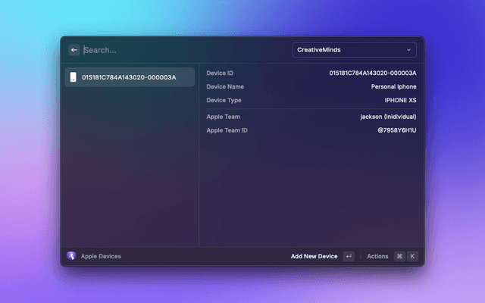Click the jackson (Individual) team value

pos(388,117)
